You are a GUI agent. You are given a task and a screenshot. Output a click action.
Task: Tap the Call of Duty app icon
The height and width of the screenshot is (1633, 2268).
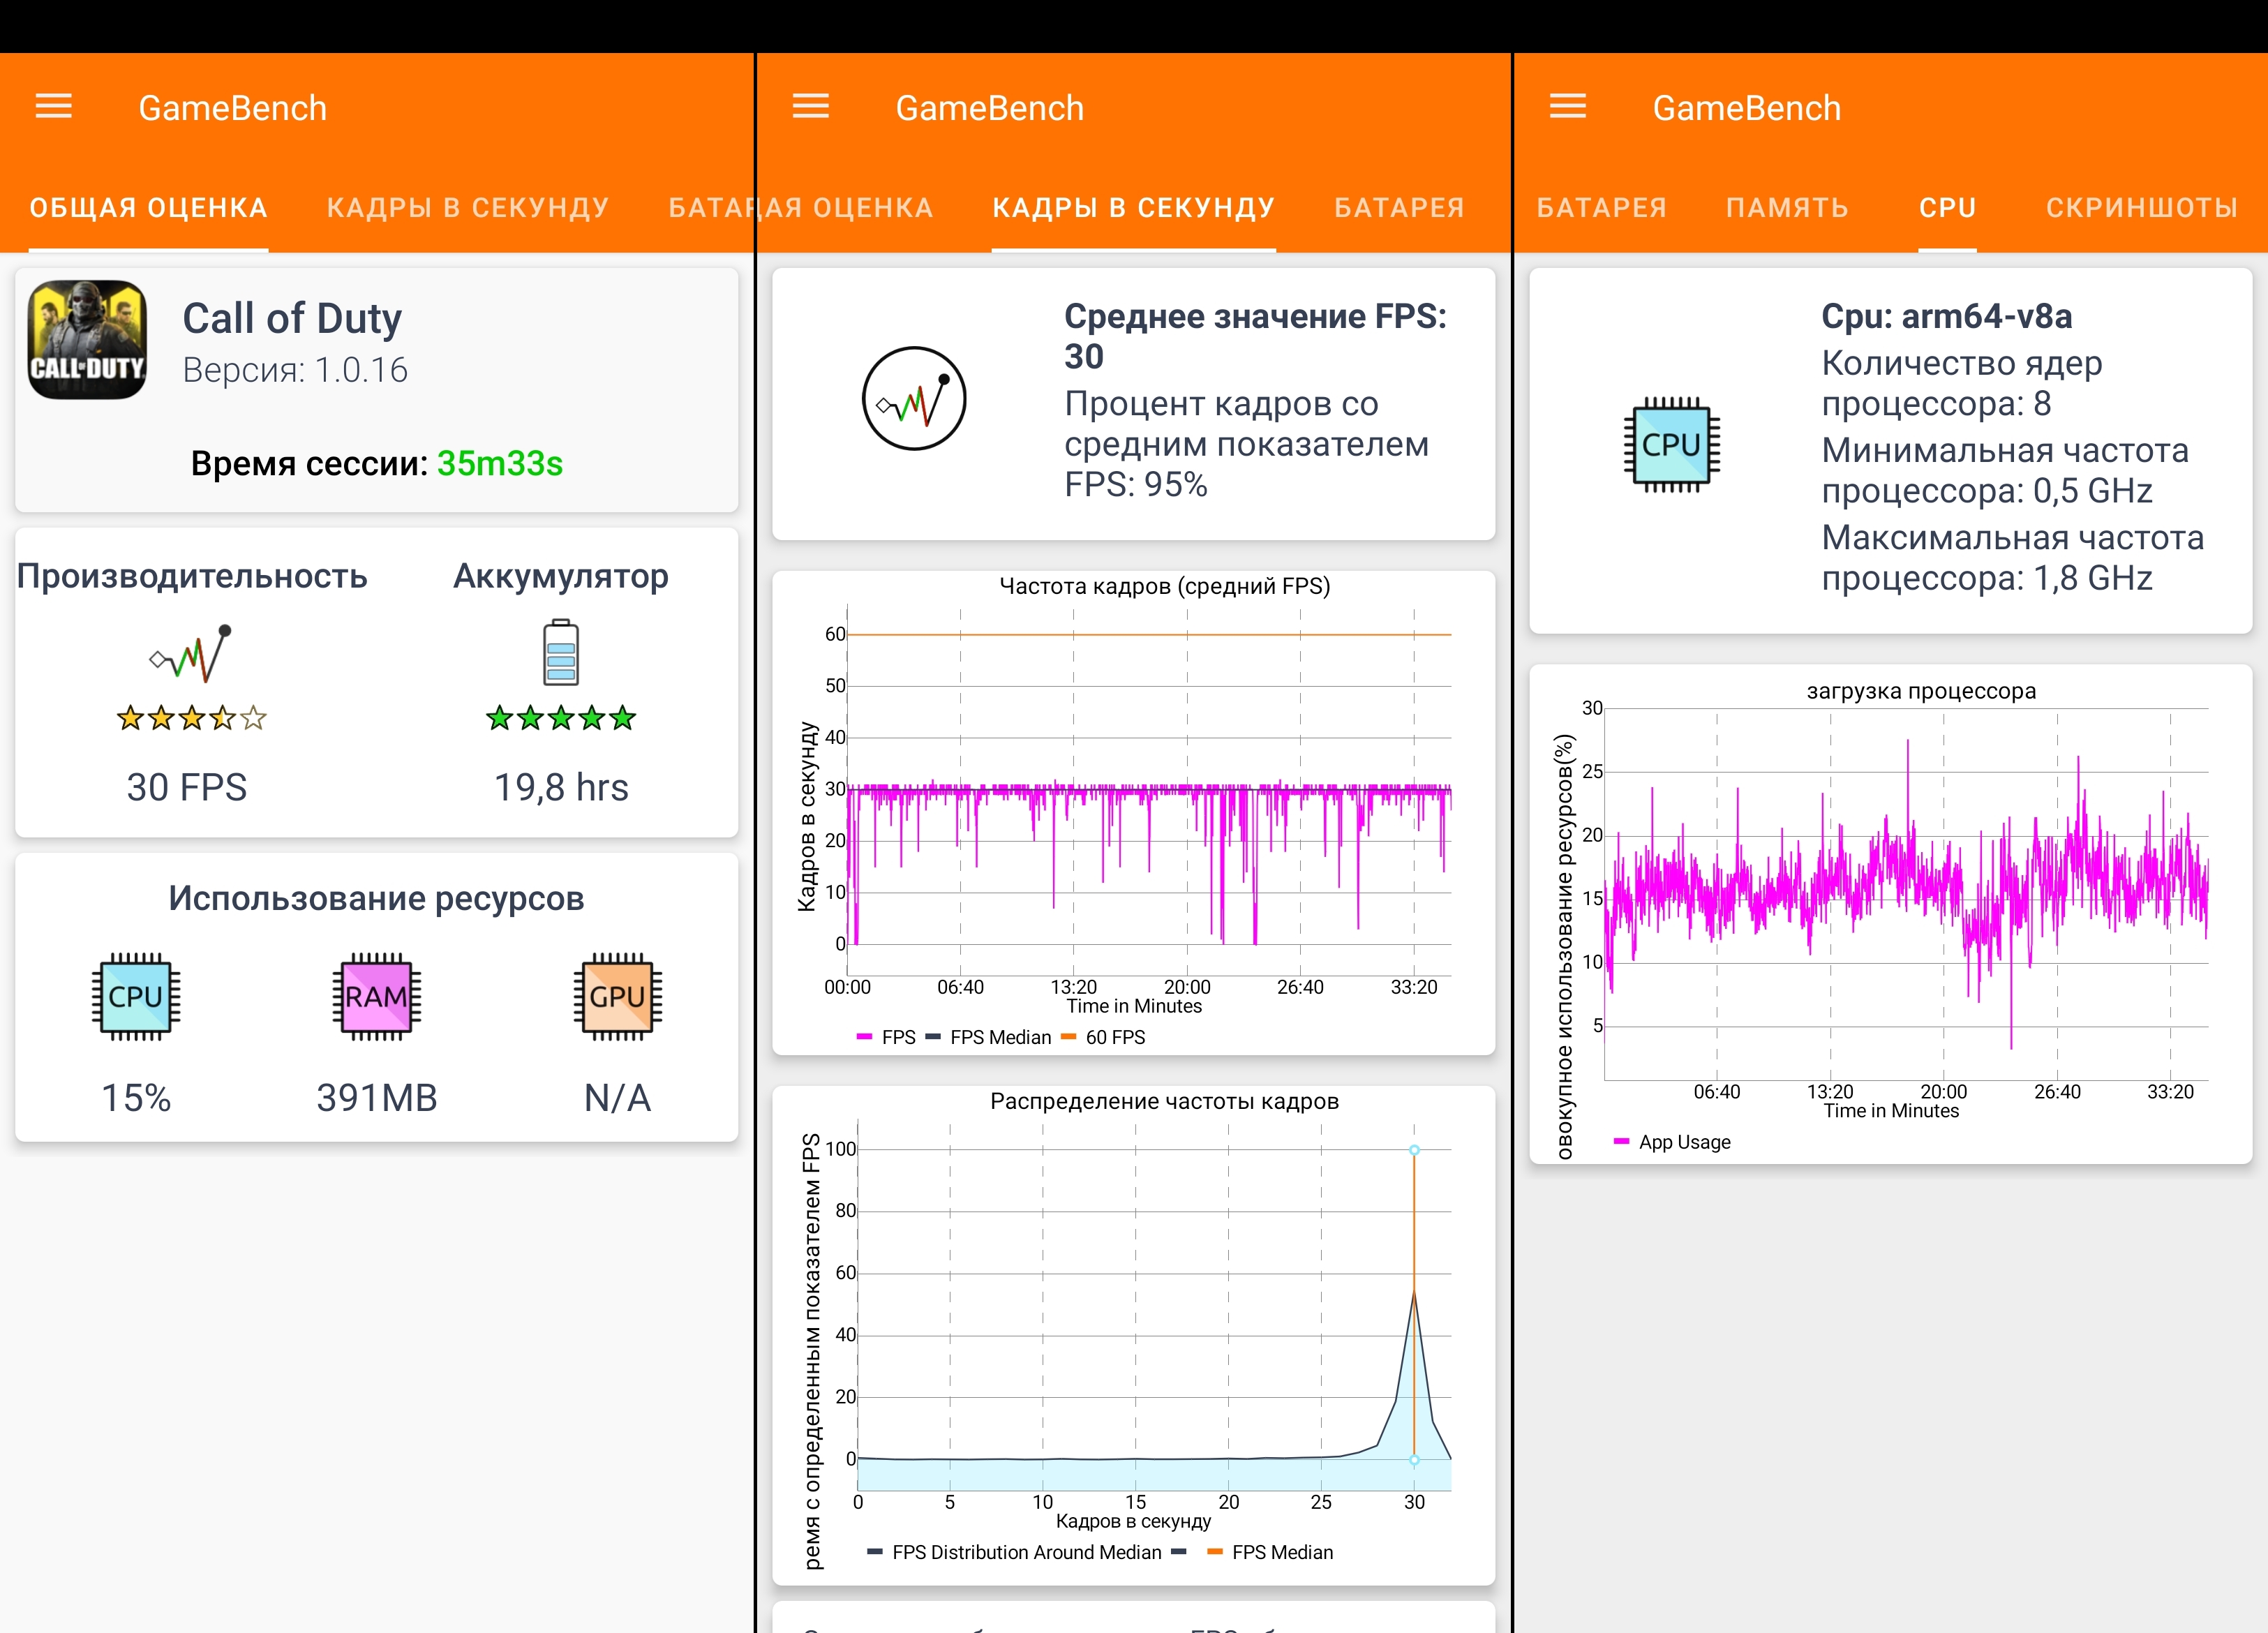coord(88,340)
